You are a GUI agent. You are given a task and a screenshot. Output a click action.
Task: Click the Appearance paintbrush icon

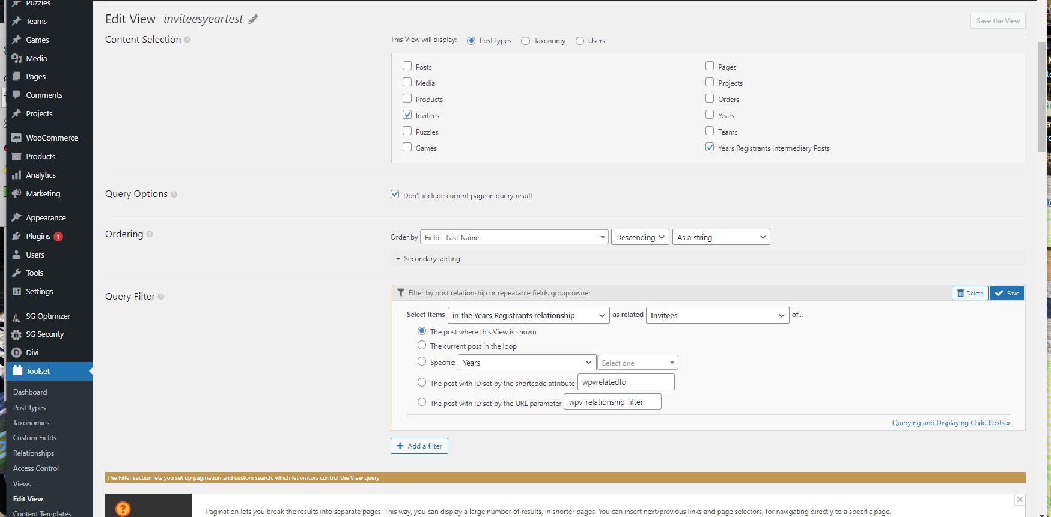point(16,217)
